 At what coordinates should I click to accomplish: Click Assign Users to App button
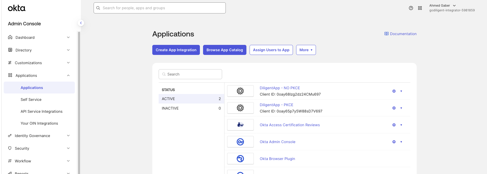pyautogui.click(x=271, y=50)
